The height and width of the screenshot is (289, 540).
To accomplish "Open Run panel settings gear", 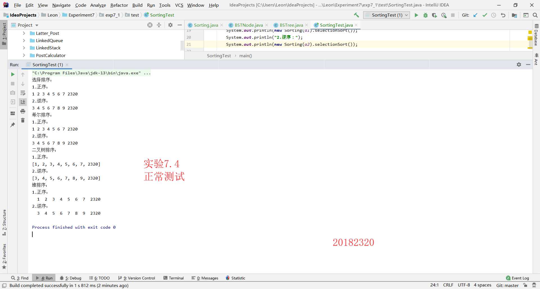I will 519,65.
